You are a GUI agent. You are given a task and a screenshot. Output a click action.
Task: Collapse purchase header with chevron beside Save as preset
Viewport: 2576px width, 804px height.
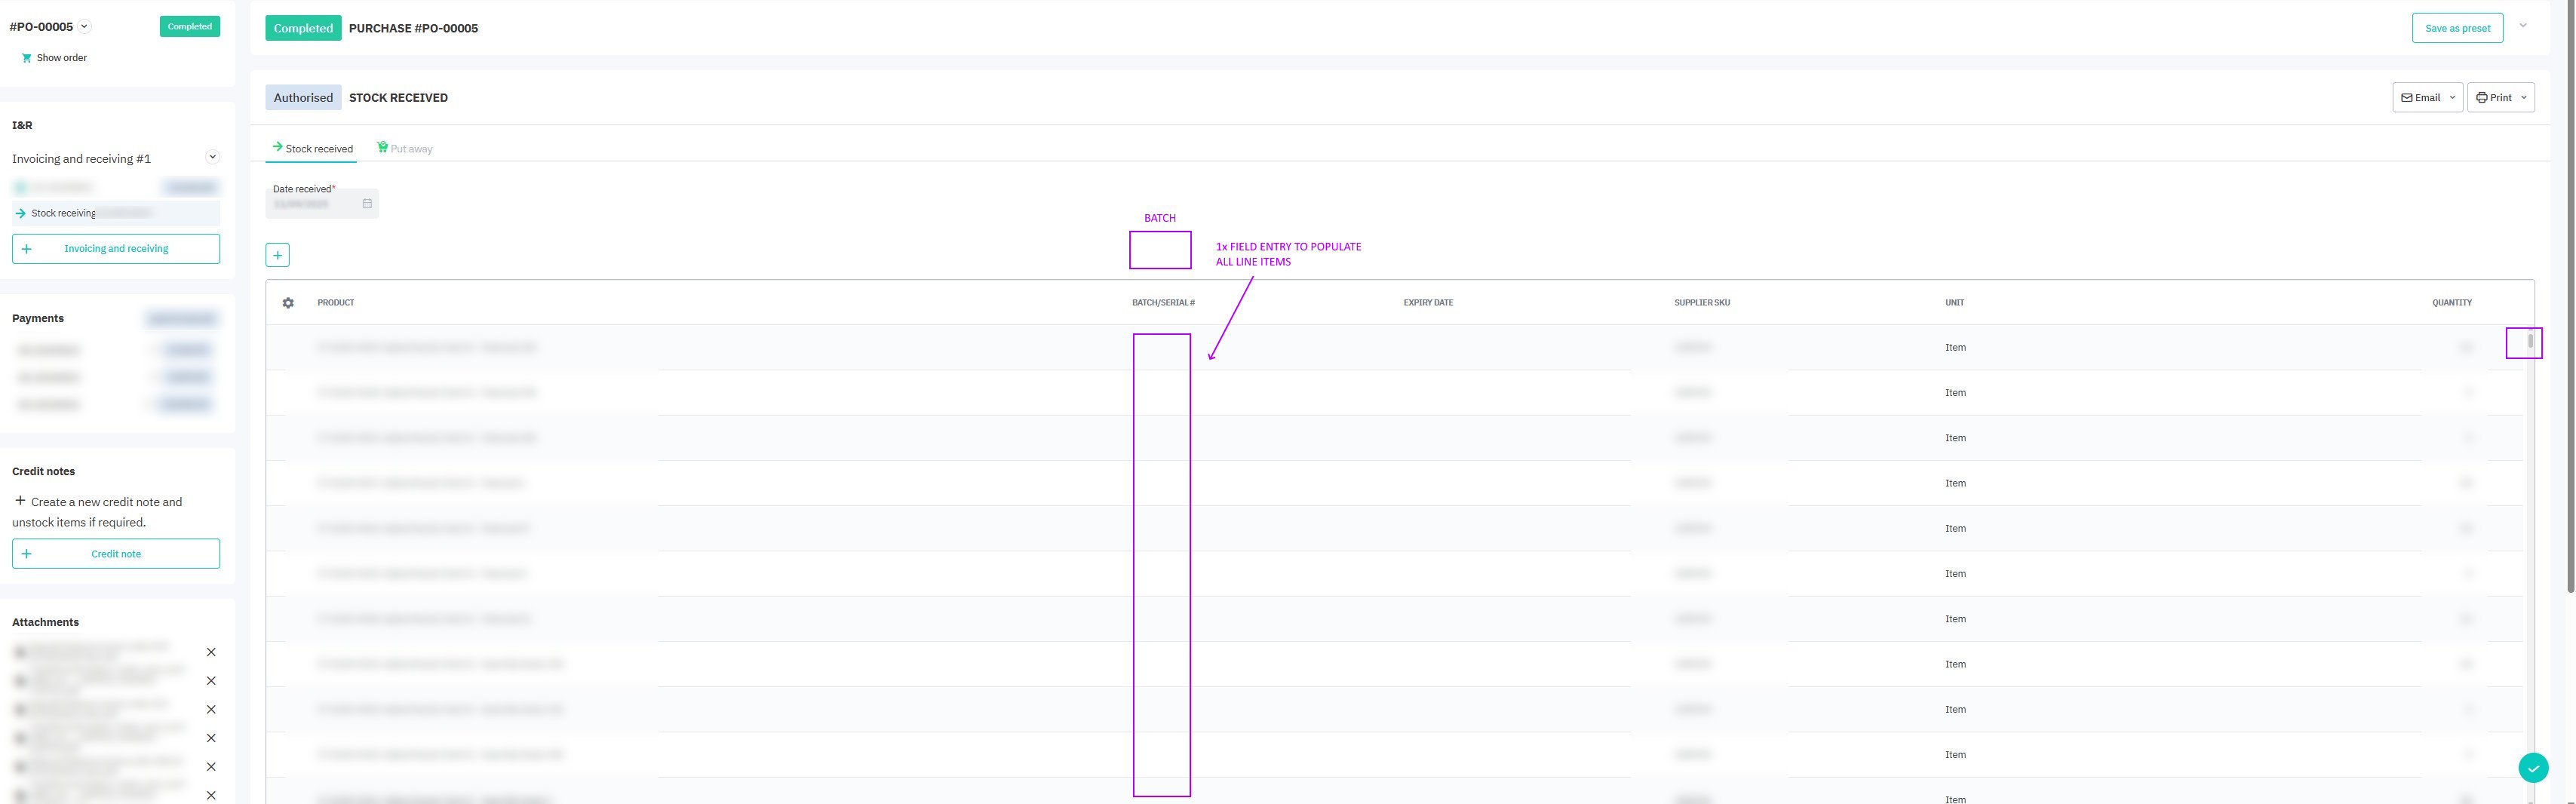2523,26
